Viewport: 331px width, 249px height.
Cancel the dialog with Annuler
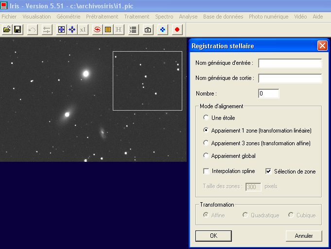pyautogui.click(x=304, y=236)
